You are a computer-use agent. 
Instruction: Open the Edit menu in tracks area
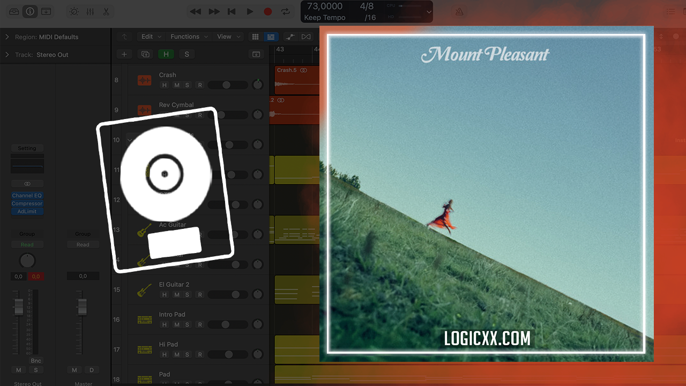click(151, 36)
